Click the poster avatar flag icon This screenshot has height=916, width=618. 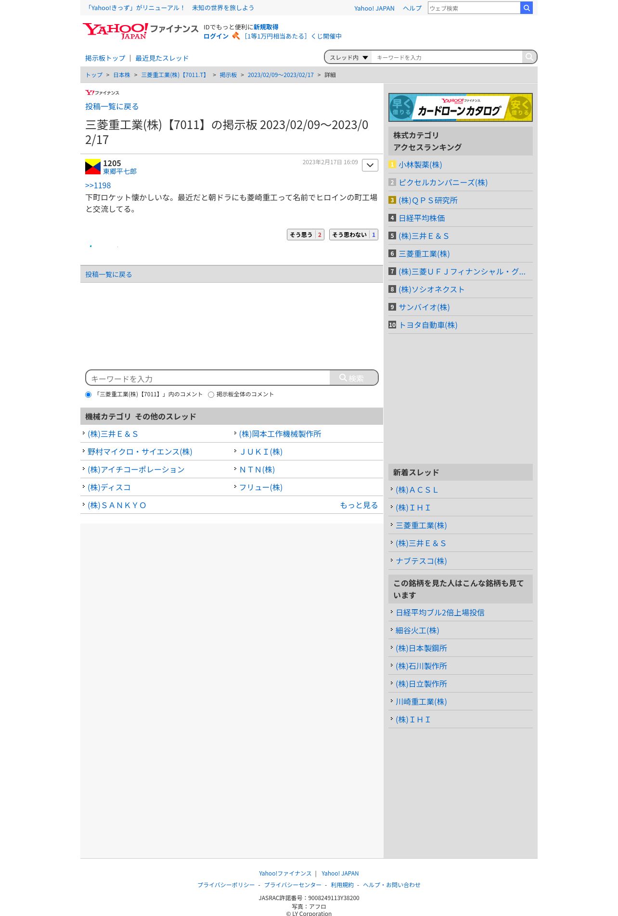tap(93, 167)
